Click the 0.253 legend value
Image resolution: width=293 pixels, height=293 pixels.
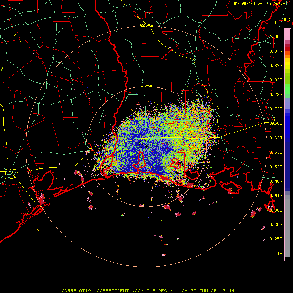276,239
